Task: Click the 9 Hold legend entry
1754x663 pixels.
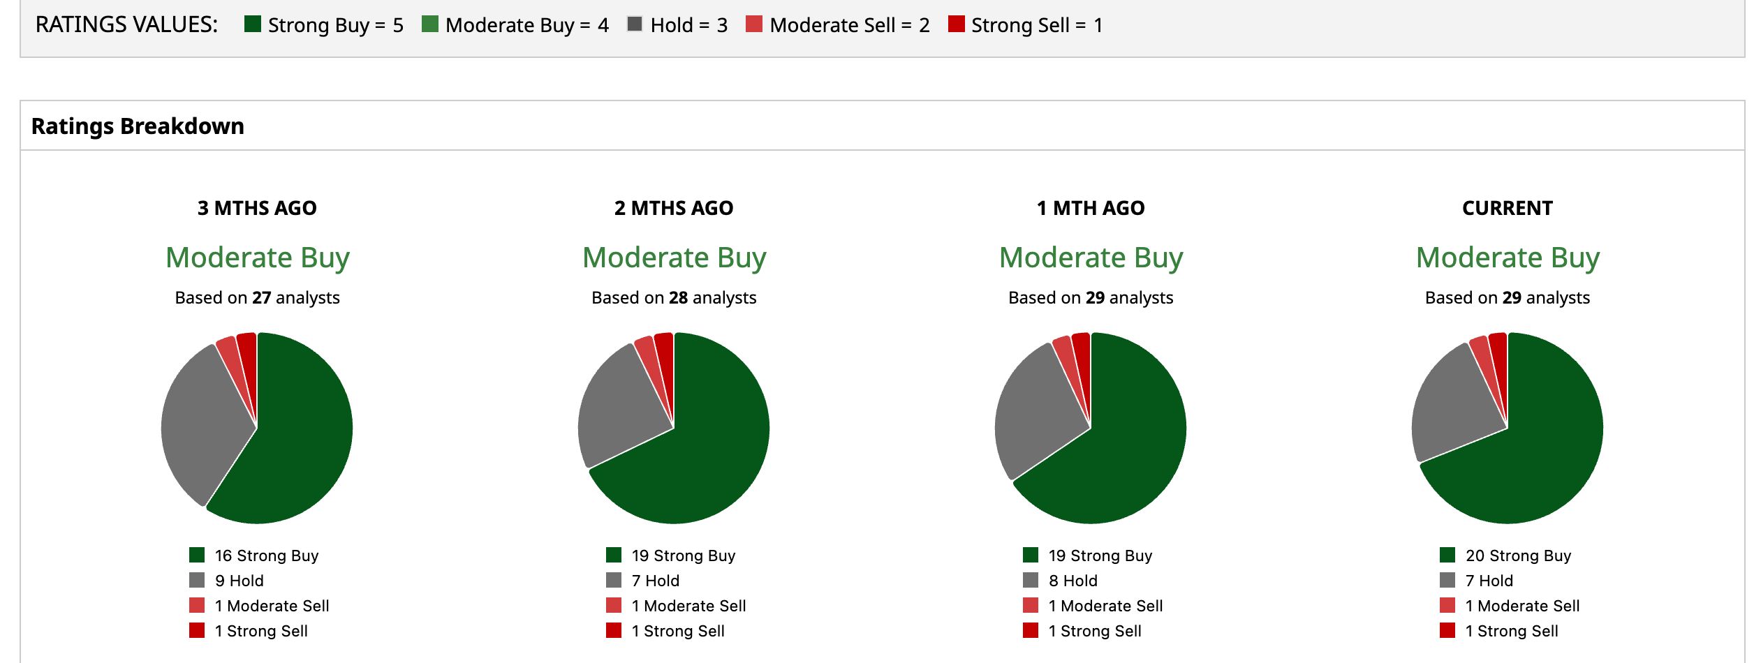Action: (227, 581)
